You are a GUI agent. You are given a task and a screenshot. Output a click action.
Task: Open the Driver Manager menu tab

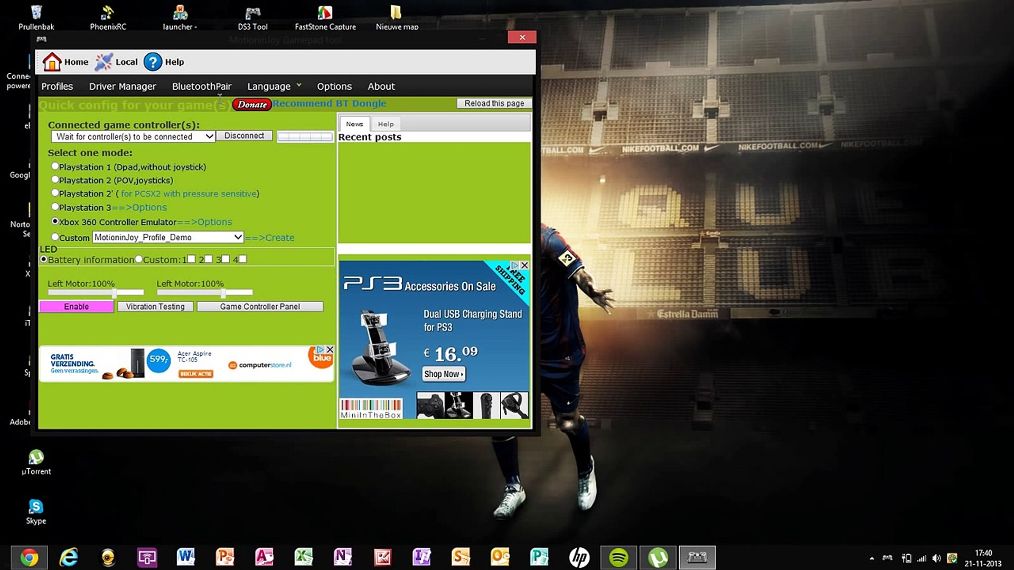[122, 86]
